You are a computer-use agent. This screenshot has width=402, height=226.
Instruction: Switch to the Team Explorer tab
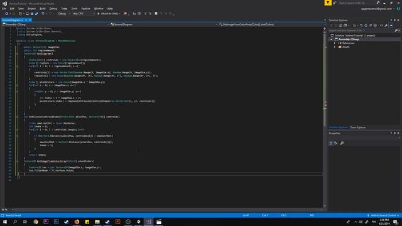click(x=358, y=127)
